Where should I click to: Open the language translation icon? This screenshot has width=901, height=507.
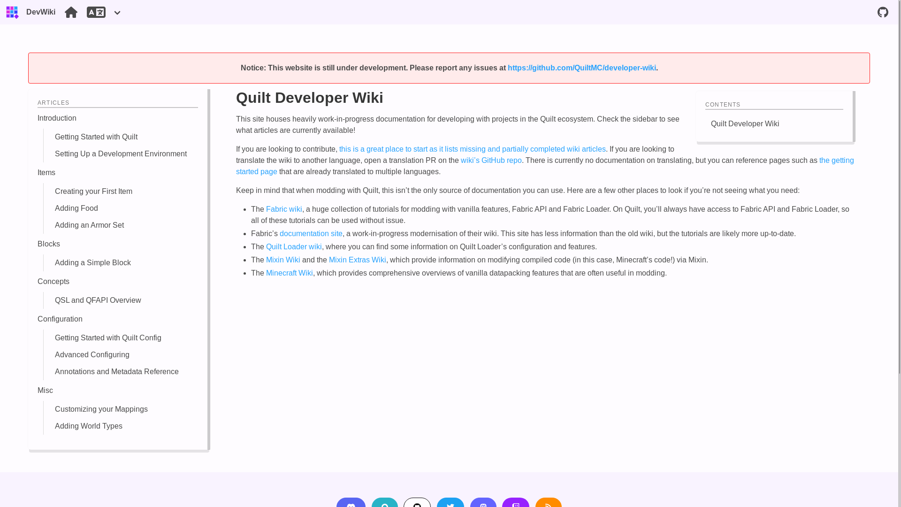point(96,12)
